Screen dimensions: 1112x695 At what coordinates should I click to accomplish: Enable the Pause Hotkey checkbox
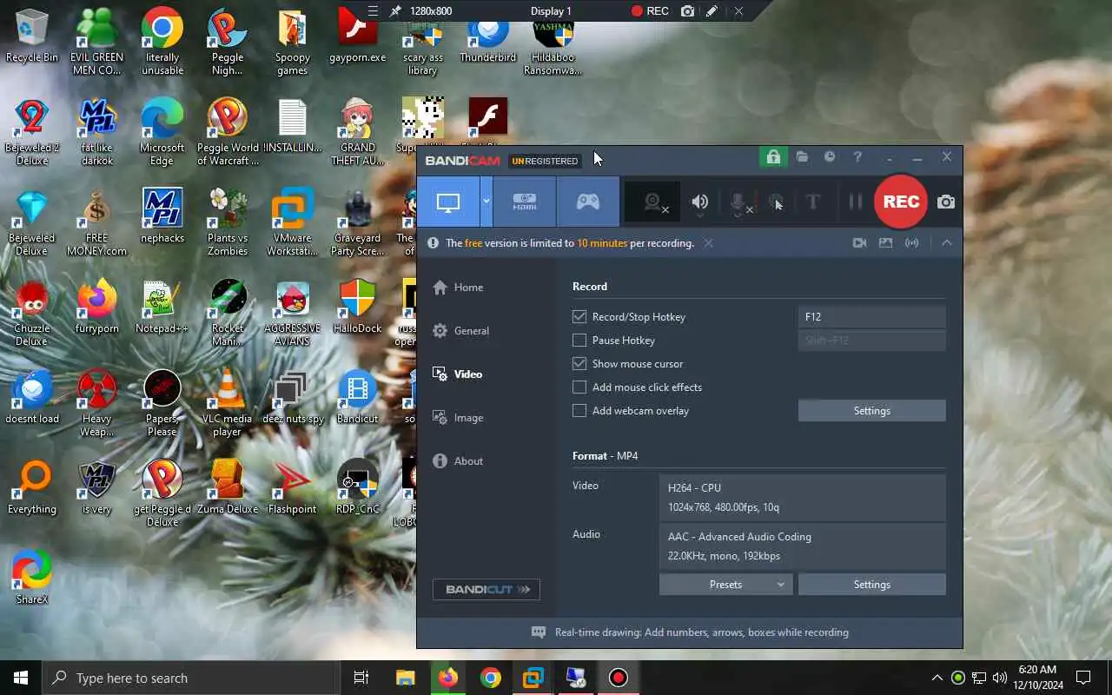point(579,341)
